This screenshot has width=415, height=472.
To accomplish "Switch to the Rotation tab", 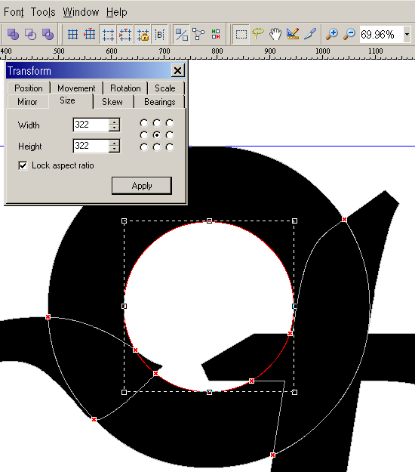I will [125, 88].
